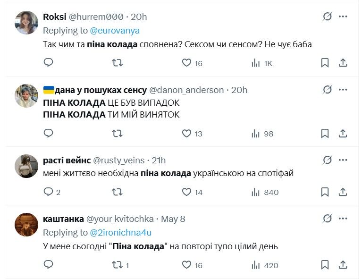View analytics of danon_anderson's tweet with 98 views
The height and width of the screenshot is (279, 362).
(x=262, y=134)
